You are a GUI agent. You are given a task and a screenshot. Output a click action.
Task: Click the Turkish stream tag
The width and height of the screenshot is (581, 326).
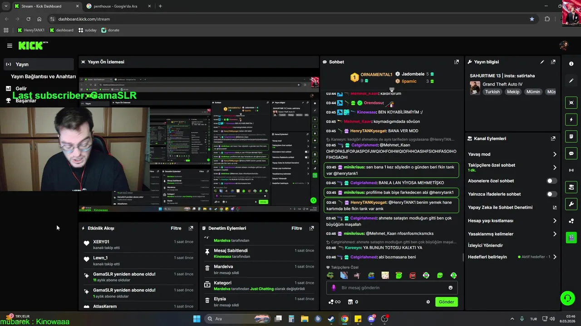pyautogui.click(x=492, y=91)
